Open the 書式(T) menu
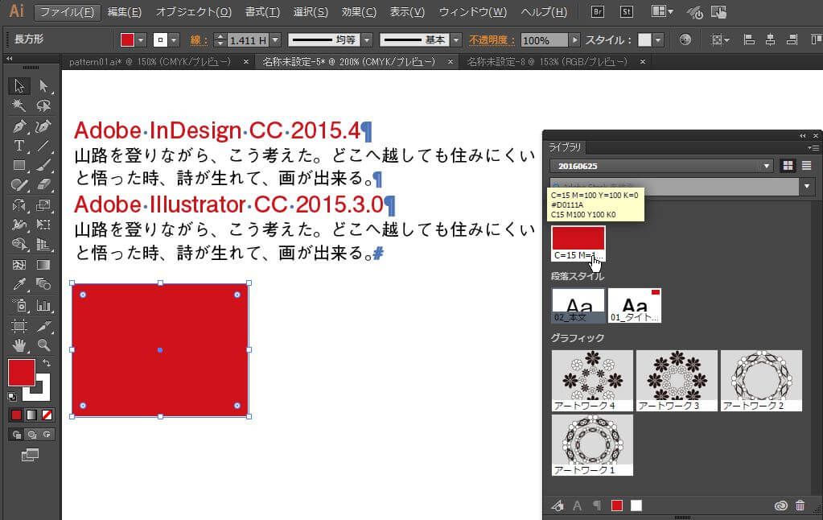Screen dimensions: 823x520 (262, 11)
